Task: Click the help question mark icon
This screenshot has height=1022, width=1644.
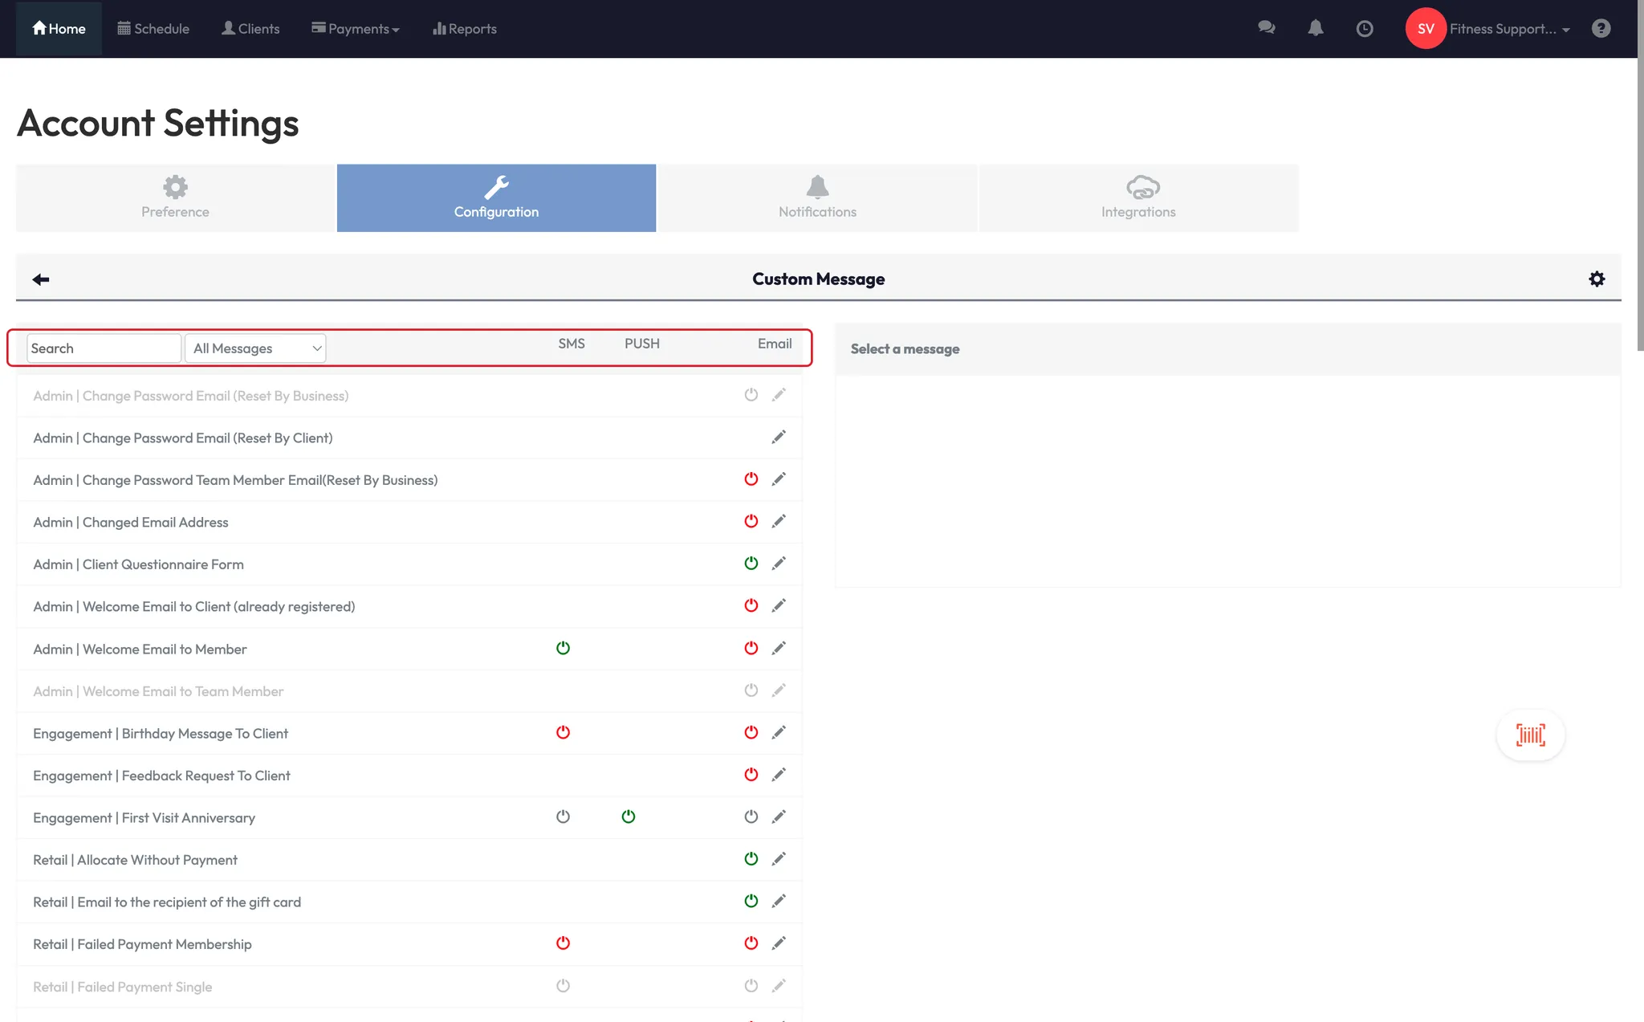Action: (x=1601, y=29)
